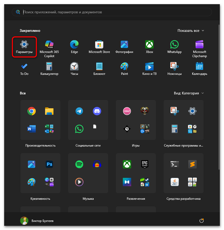Launch Microsoft 365 Copilot
Screen dimensions: 224x230
(49, 49)
